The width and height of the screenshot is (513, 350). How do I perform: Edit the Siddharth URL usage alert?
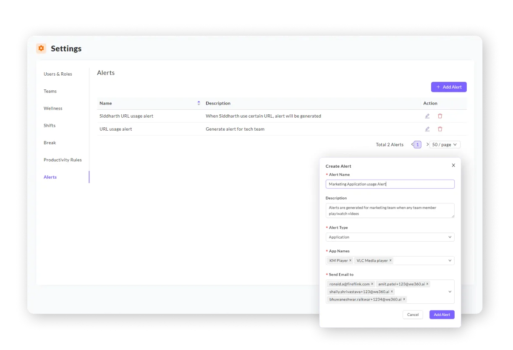[427, 116]
